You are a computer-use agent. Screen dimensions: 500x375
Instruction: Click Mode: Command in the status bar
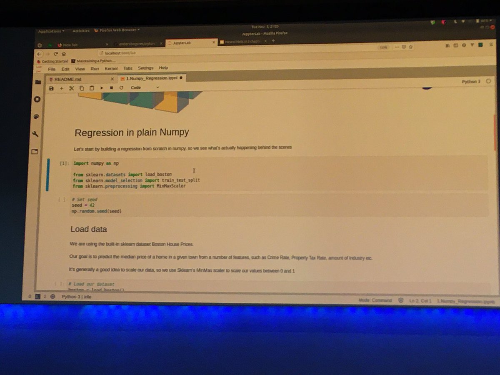[x=375, y=300]
